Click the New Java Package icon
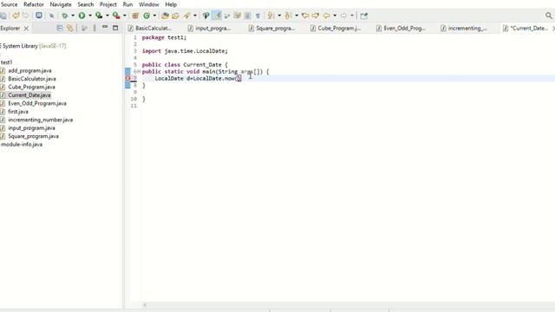This screenshot has height=312, width=555. (x=135, y=16)
